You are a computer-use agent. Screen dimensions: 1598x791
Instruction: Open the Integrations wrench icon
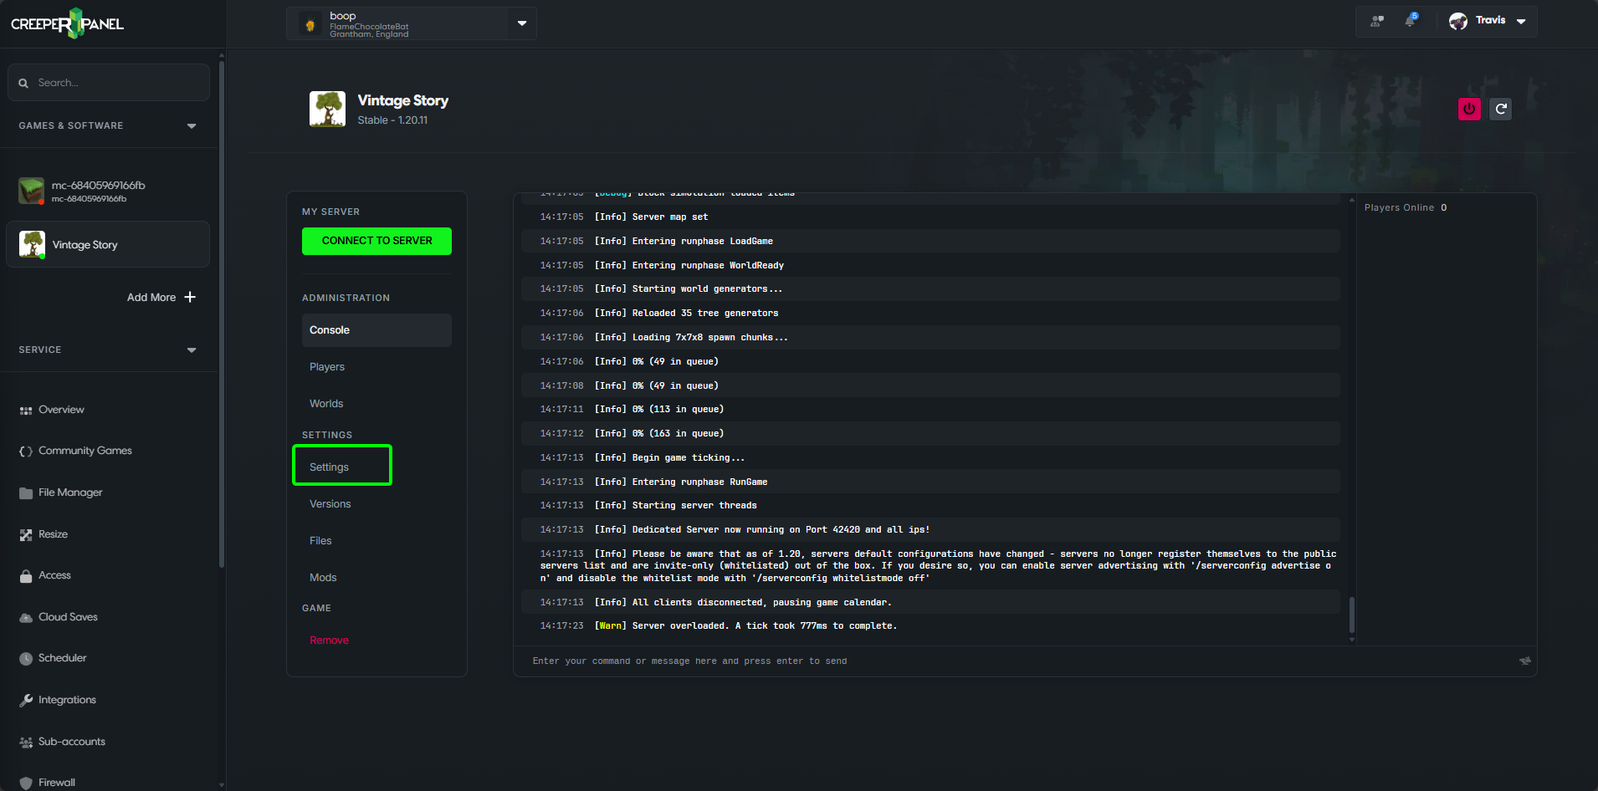coord(26,701)
